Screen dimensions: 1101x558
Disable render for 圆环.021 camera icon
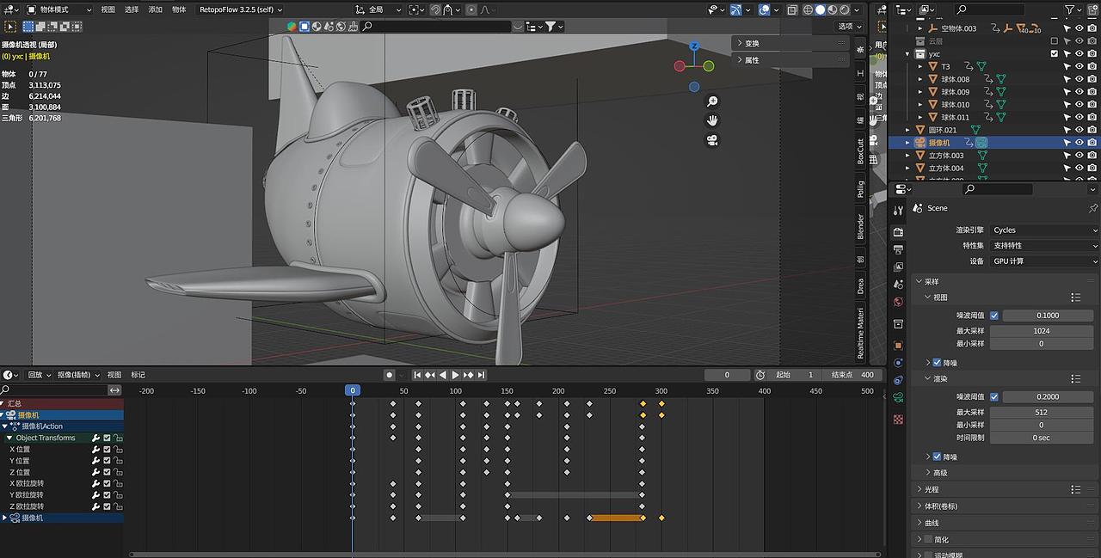(1092, 130)
